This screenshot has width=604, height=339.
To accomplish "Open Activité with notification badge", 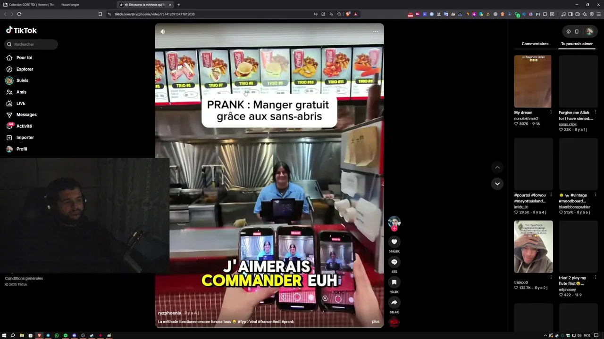I will (x=19, y=126).
